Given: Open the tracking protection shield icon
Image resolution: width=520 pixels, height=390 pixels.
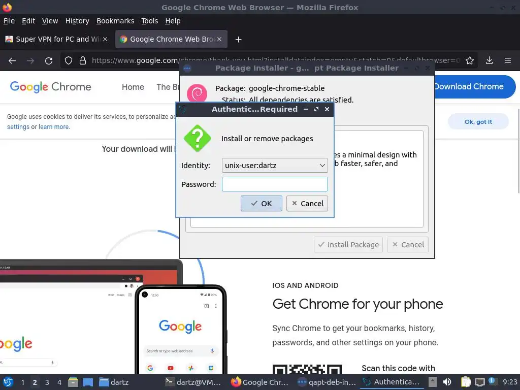Looking at the screenshot, I should (69, 61).
